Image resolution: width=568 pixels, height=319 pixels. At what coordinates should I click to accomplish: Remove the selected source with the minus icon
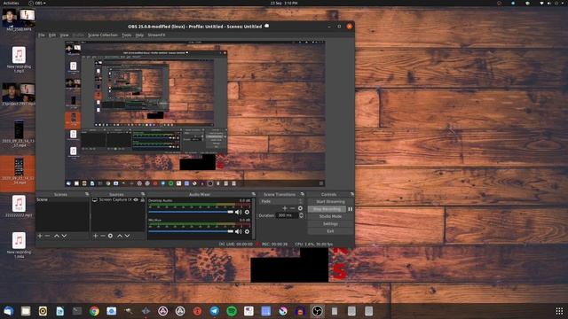[103, 236]
